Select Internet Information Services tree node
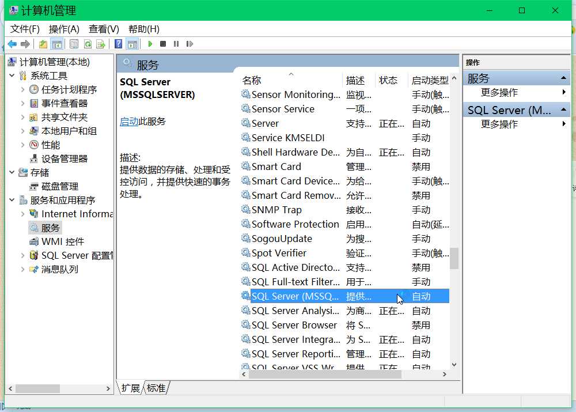This screenshot has height=412, width=576. tap(77, 214)
